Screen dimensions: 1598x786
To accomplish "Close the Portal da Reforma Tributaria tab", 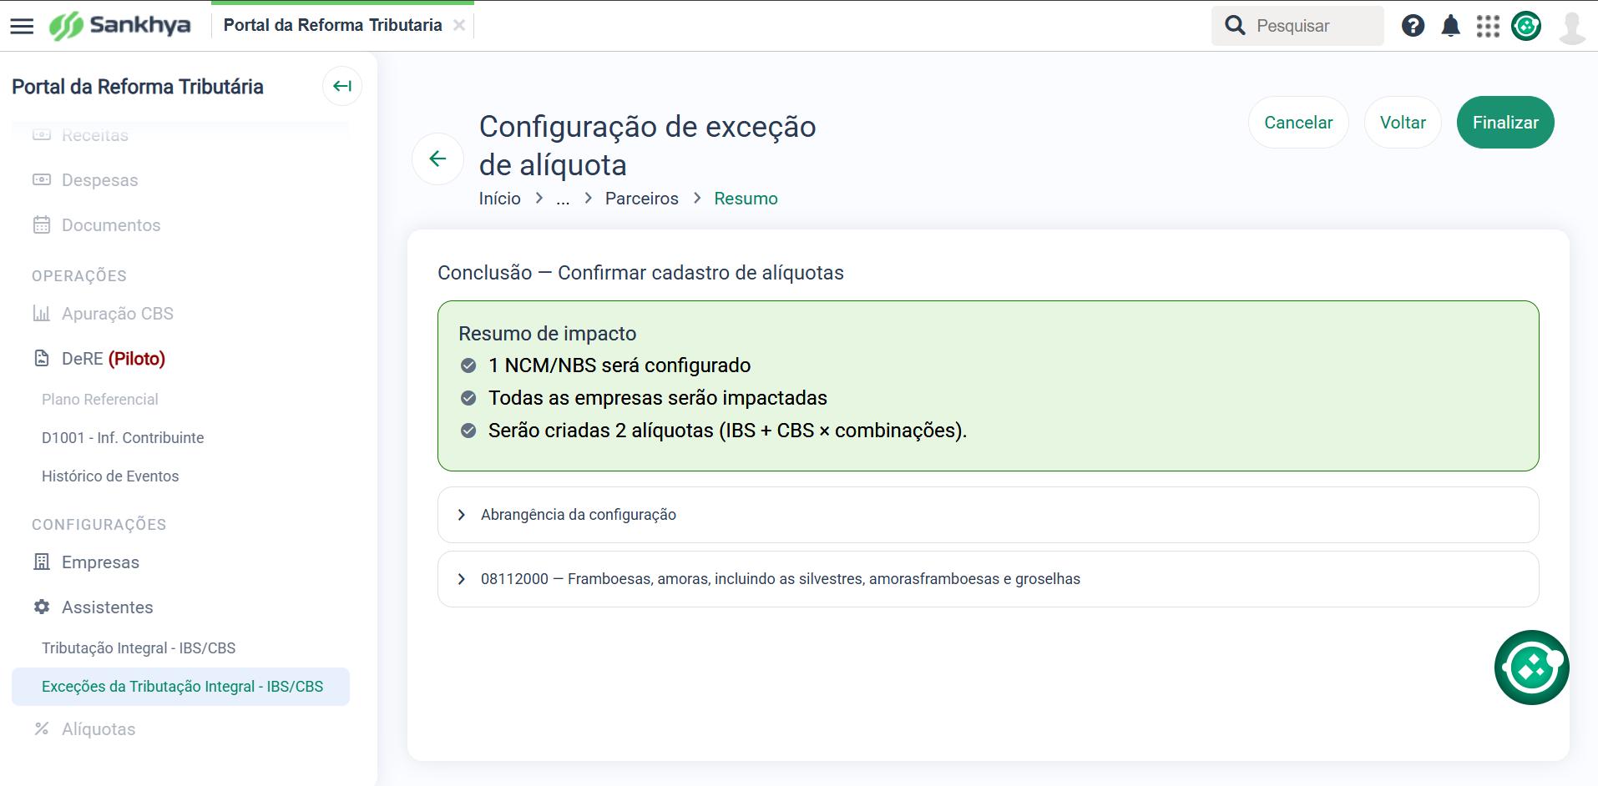I will pos(459,25).
